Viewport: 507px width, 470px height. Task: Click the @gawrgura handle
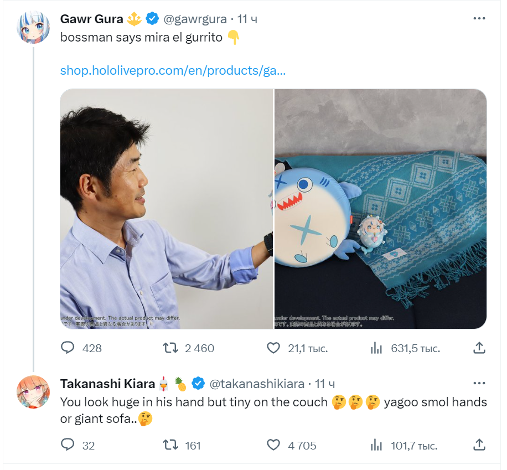pyautogui.click(x=194, y=19)
